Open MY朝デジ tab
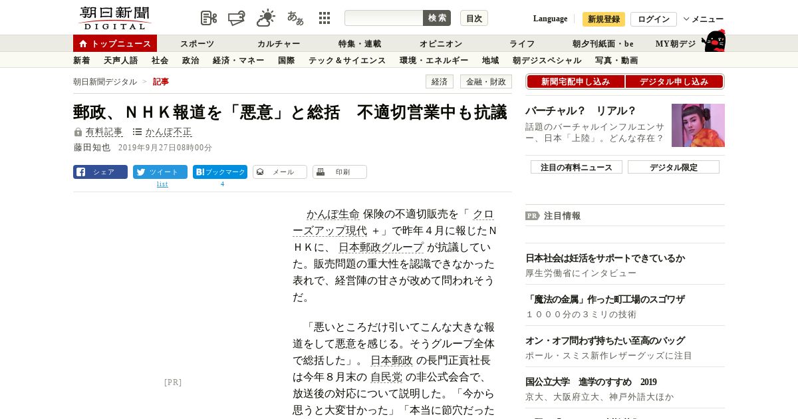This screenshot has height=419, width=798. (676, 44)
